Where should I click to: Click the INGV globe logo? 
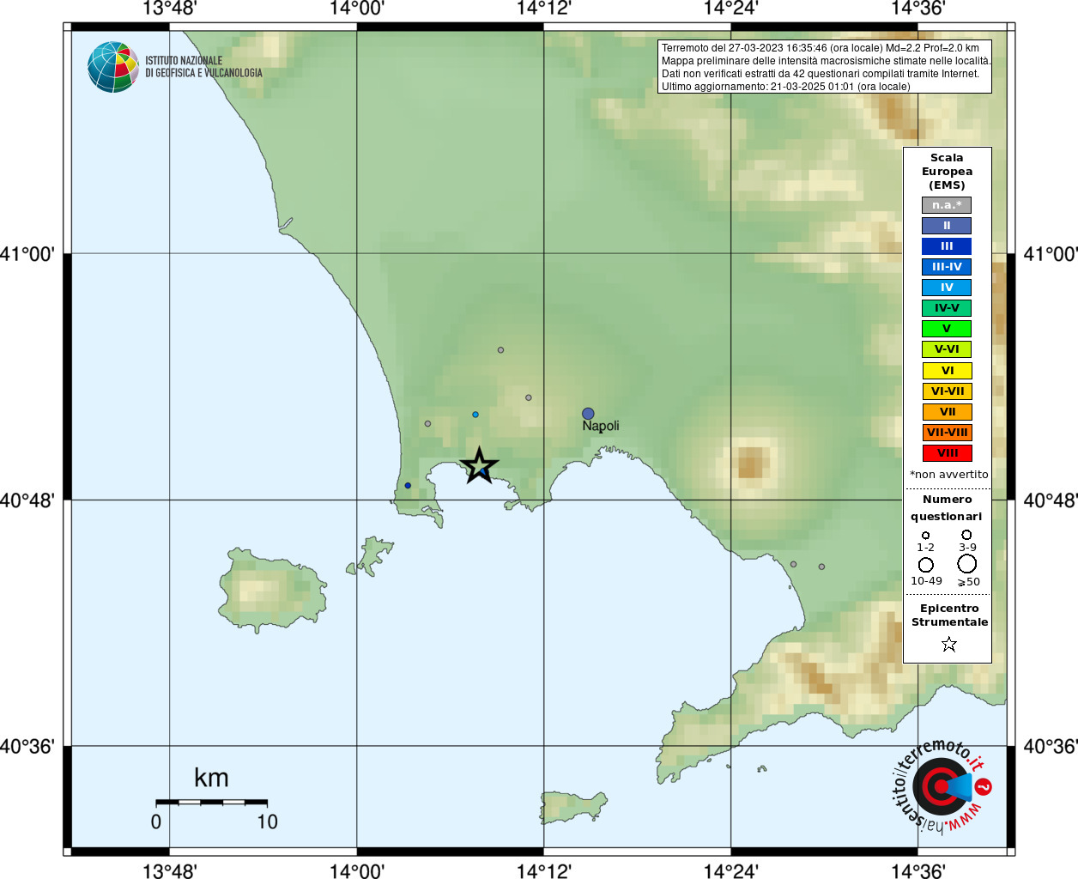(113, 67)
